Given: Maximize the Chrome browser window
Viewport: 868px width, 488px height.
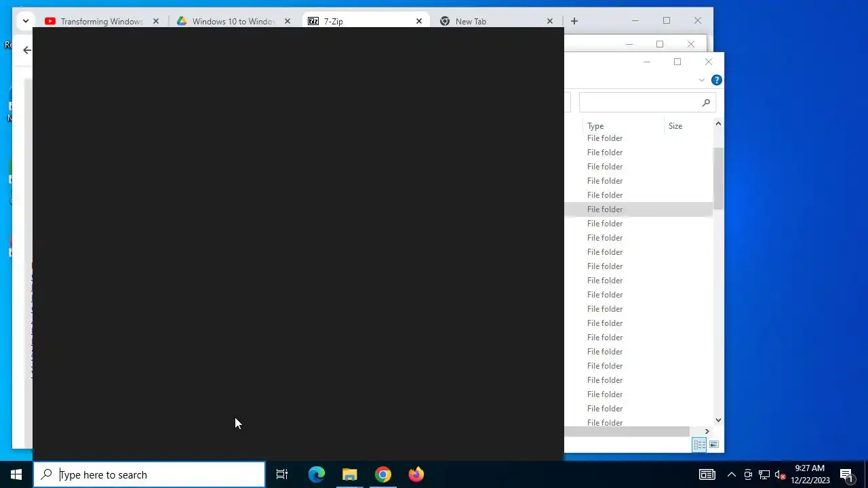Looking at the screenshot, I should point(667,21).
